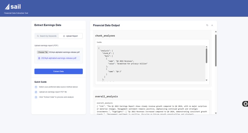The width and height of the screenshot is (248, 133).
Task: Click the PDF file icon next to uploaded filename
Action: coord(39,58)
